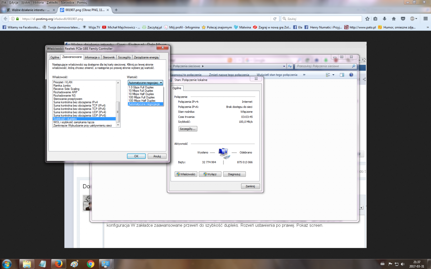The image size is (431, 269).
Task: Select the Ogólne tab in Realtek properties
Action: tap(55, 57)
